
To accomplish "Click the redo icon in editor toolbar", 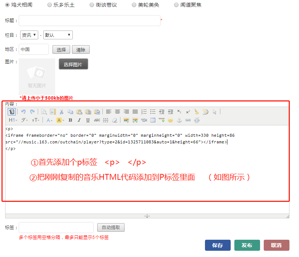I will (x=32, y=112).
